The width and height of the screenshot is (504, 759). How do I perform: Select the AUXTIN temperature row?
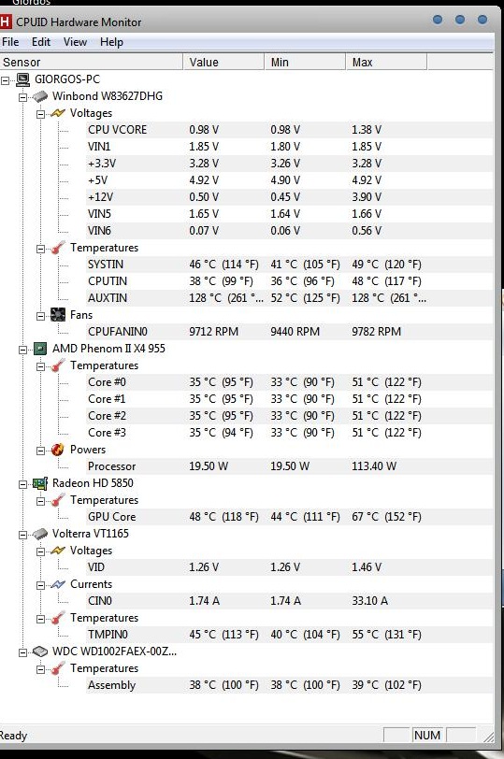pos(290,298)
